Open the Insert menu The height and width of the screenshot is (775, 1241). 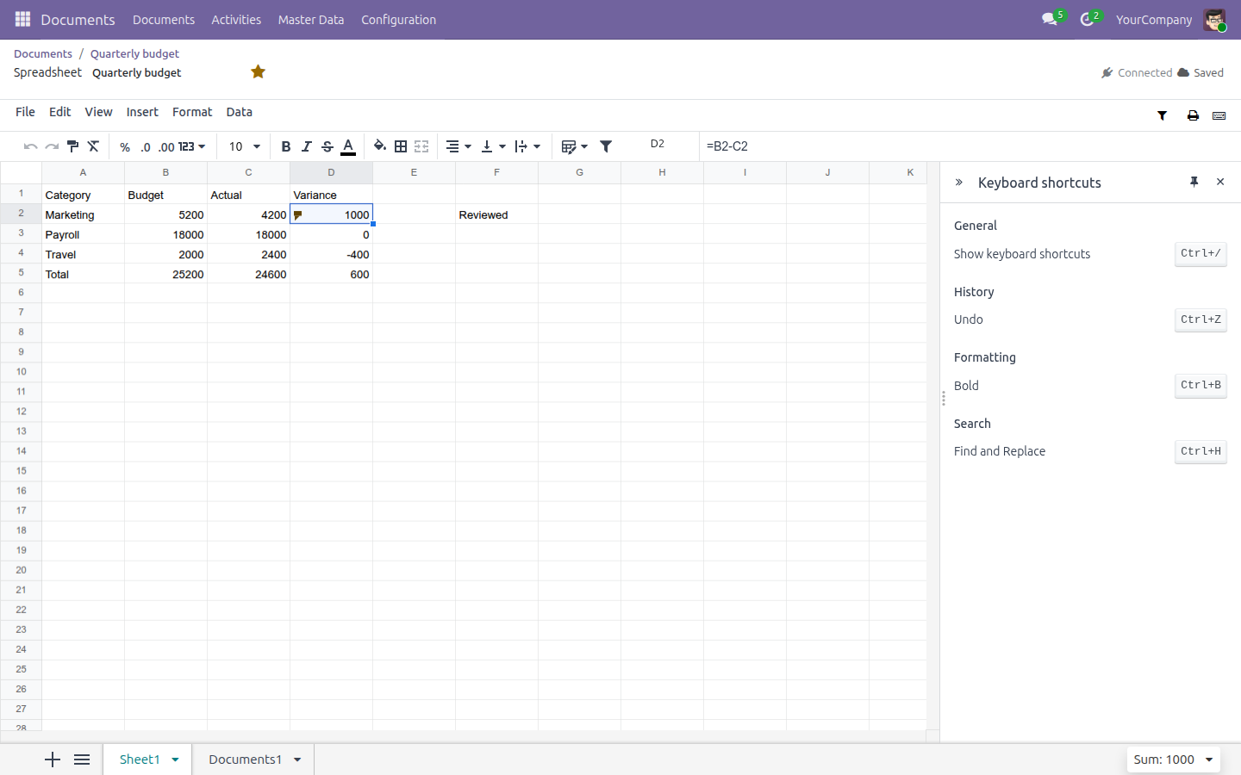pos(142,112)
